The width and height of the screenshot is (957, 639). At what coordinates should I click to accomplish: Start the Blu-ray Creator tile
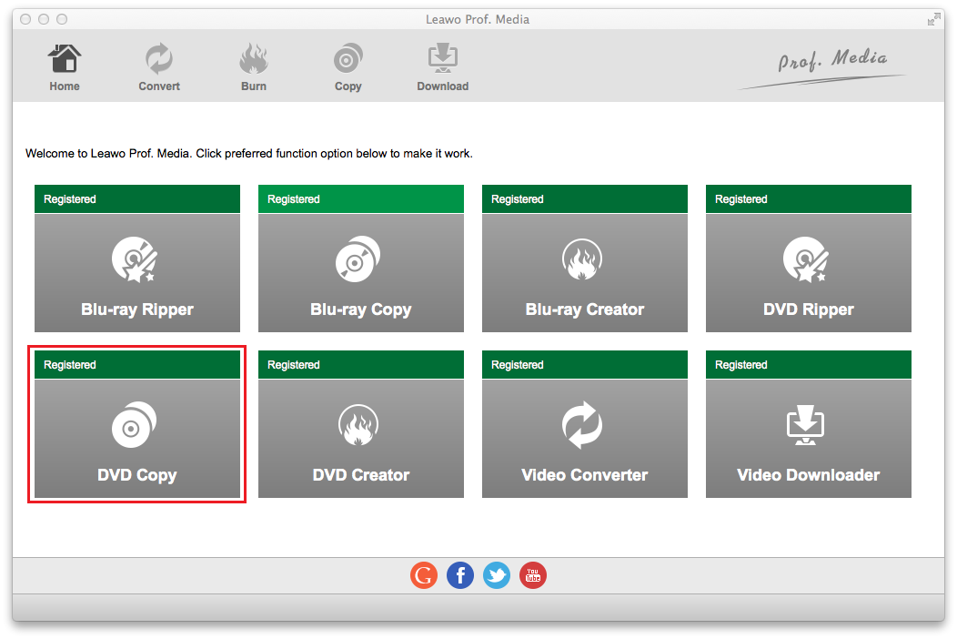pos(585,273)
